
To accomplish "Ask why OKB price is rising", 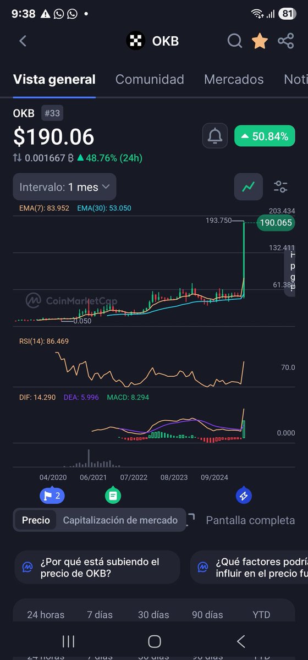I will [97, 567].
